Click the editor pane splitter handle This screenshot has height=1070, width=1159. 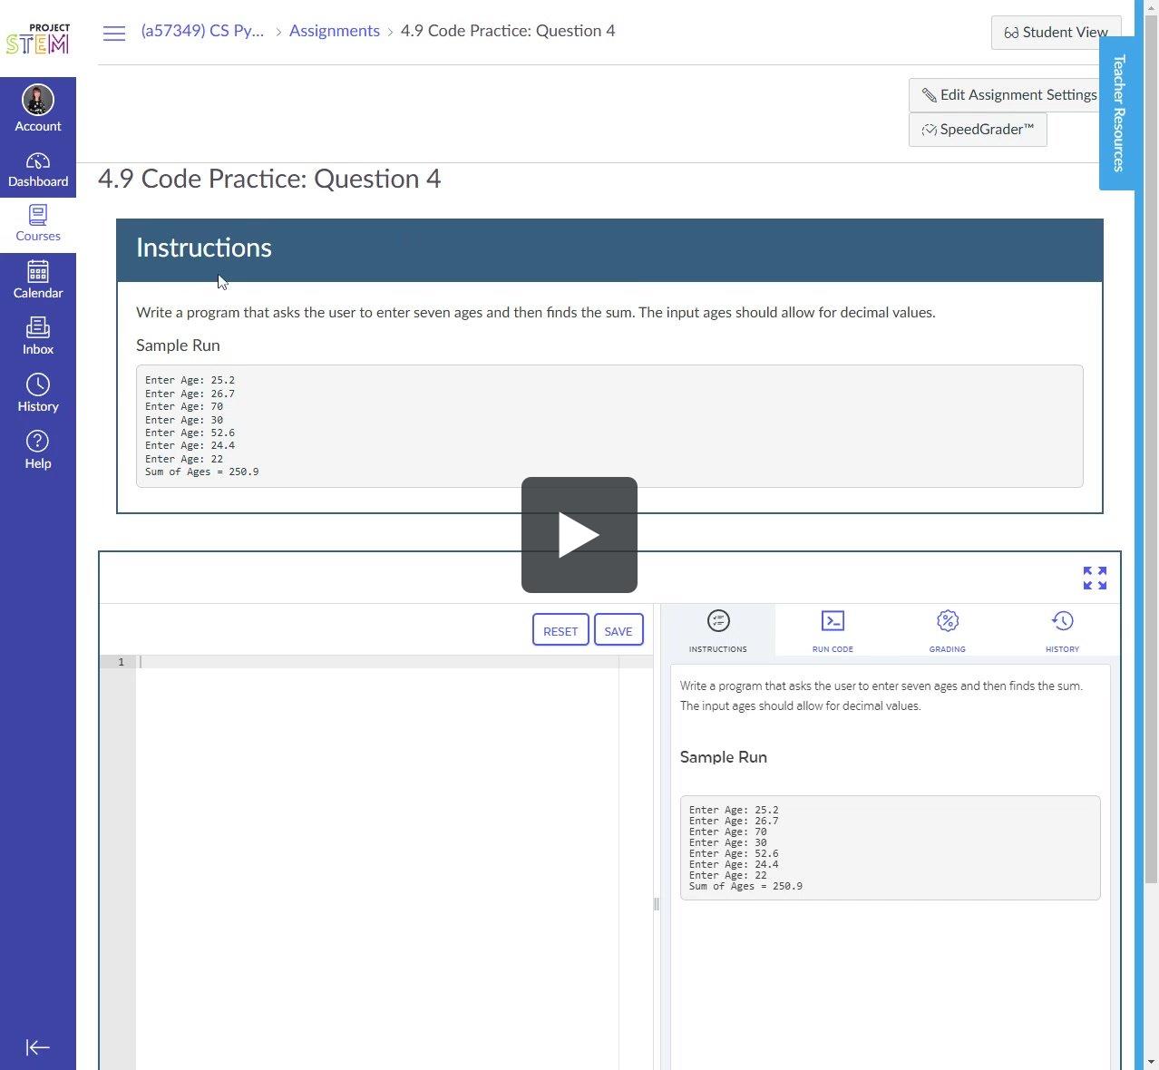tap(657, 904)
